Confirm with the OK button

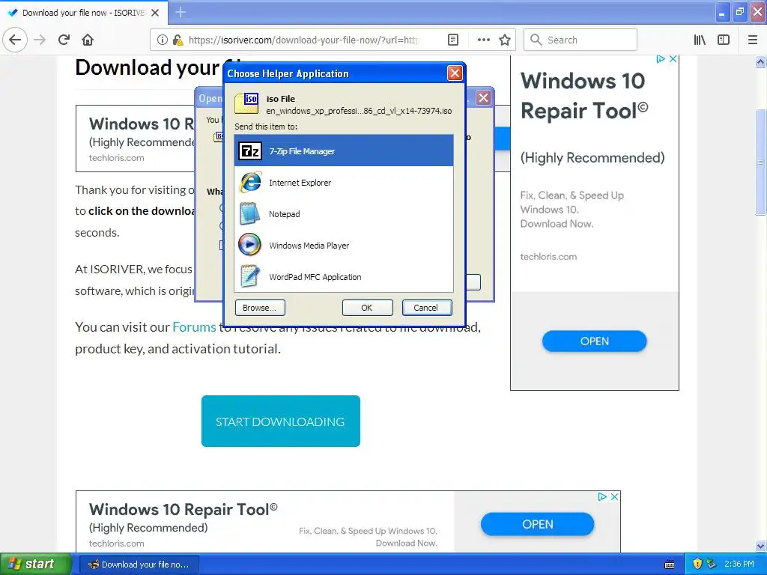(367, 308)
